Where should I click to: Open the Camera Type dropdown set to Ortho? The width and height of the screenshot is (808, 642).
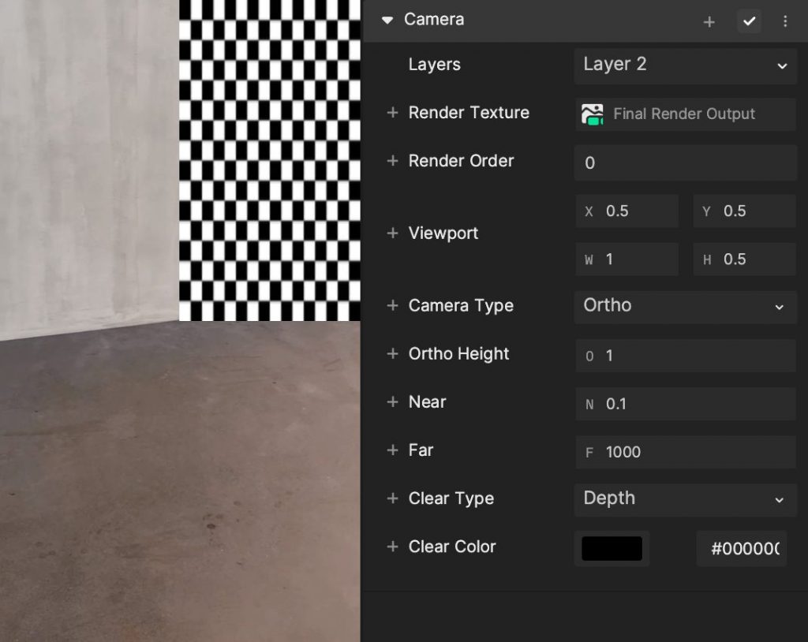pos(685,307)
